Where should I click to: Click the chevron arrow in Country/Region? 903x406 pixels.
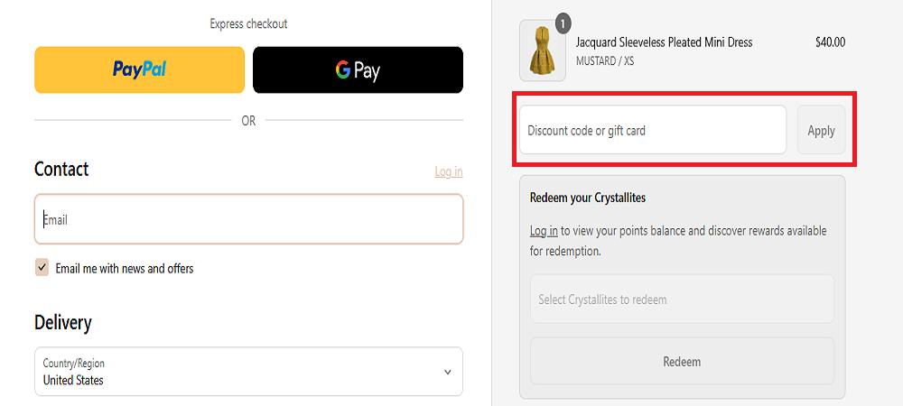coord(448,372)
